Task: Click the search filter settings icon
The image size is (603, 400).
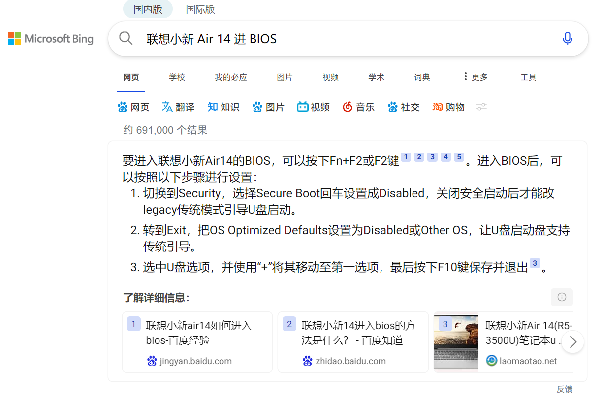Action: pos(481,107)
